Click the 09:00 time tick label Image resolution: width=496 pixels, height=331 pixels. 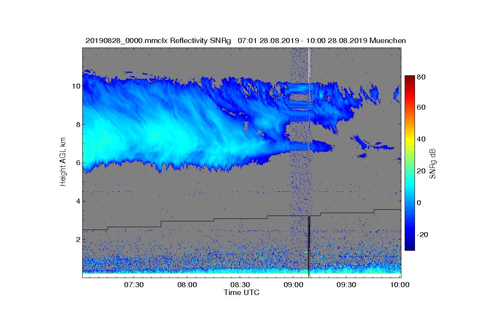293,285
